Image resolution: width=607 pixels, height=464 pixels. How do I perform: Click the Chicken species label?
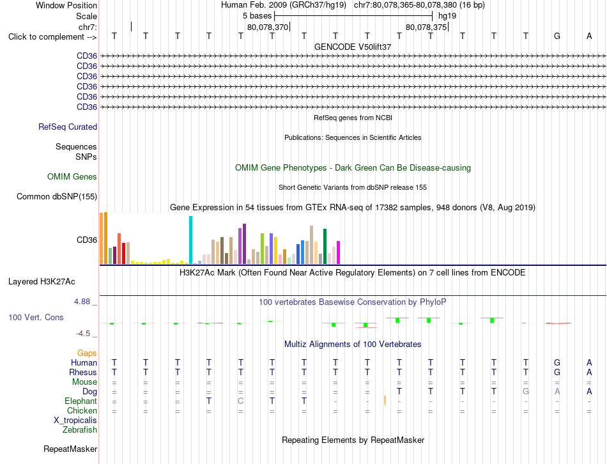pos(82,411)
